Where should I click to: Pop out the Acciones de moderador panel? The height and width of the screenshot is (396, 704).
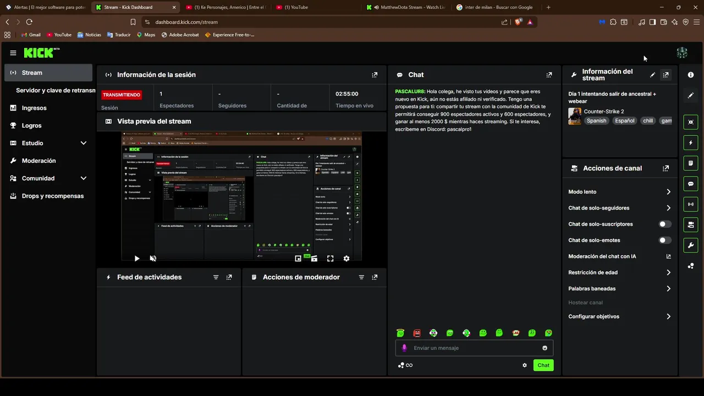click(375, 277)
